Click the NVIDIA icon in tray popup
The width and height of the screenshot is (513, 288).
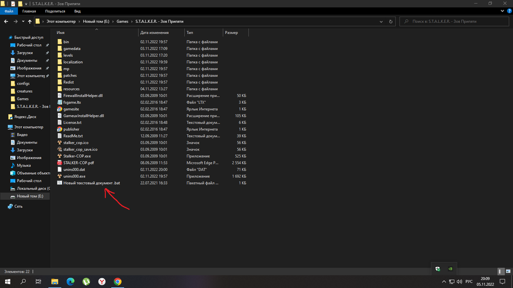click(450, 268)
